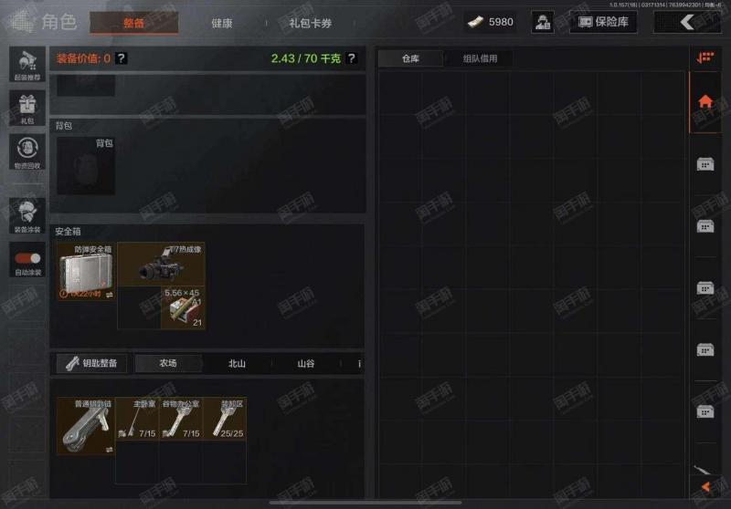The image size is (731, 509).
Task: Switch to the 健康 tab
Action: click(x=221, y=24)
